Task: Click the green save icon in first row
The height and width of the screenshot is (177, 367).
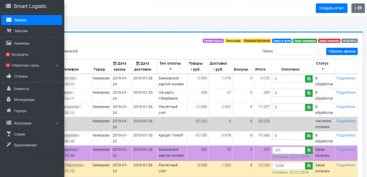Action: pyautogui.click(x=308, y=79)
